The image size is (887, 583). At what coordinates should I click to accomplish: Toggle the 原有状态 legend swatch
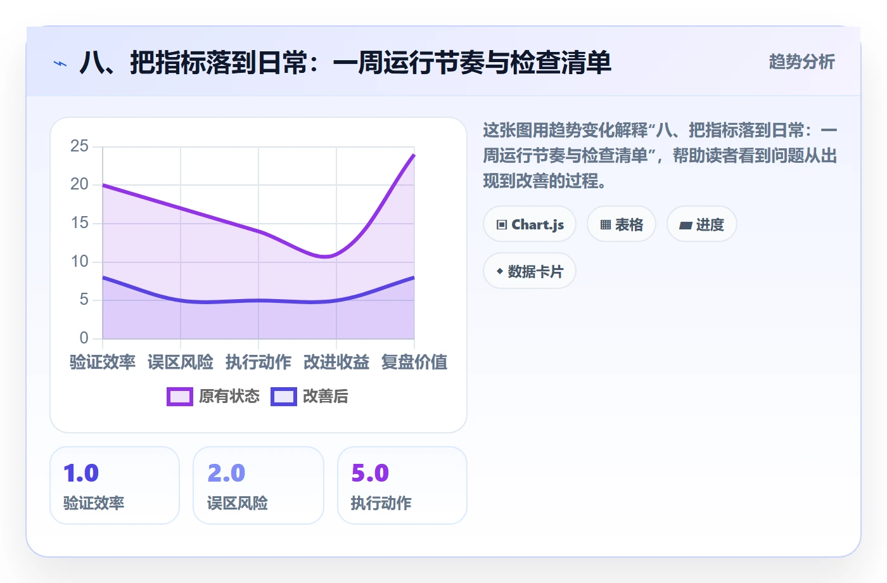coord(179,397)
